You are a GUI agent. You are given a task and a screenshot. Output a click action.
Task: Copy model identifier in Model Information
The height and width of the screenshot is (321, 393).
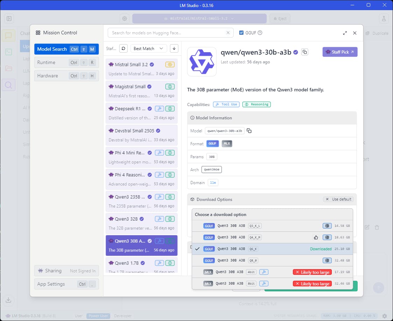249,131
